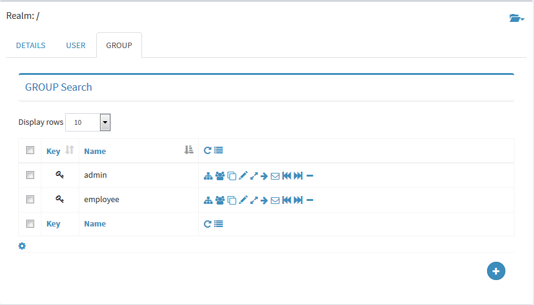This screenshot has height=305, width=534.
Task: Click the edit pencil icon for admin
Action: [x=243, y=176]
